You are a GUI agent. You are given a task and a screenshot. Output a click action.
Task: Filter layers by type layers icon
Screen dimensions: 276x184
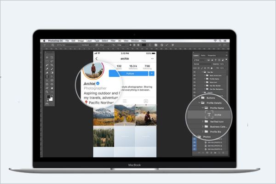pos(215,60)
